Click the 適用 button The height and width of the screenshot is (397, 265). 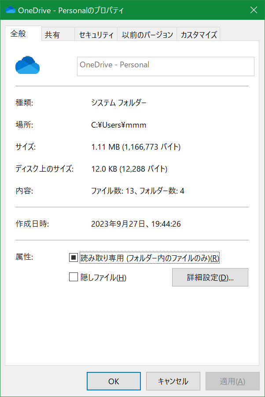coord(232,381)
